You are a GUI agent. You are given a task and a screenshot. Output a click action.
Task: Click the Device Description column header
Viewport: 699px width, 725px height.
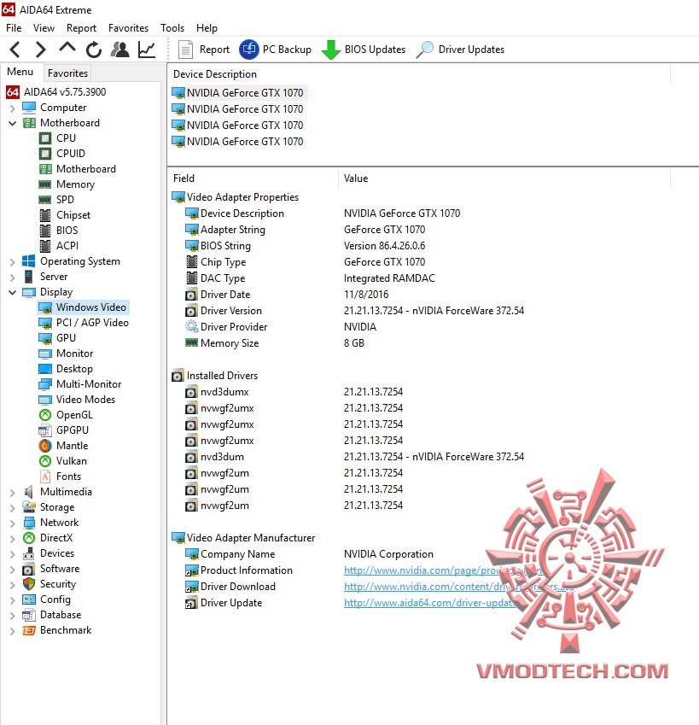coord(418,74)
